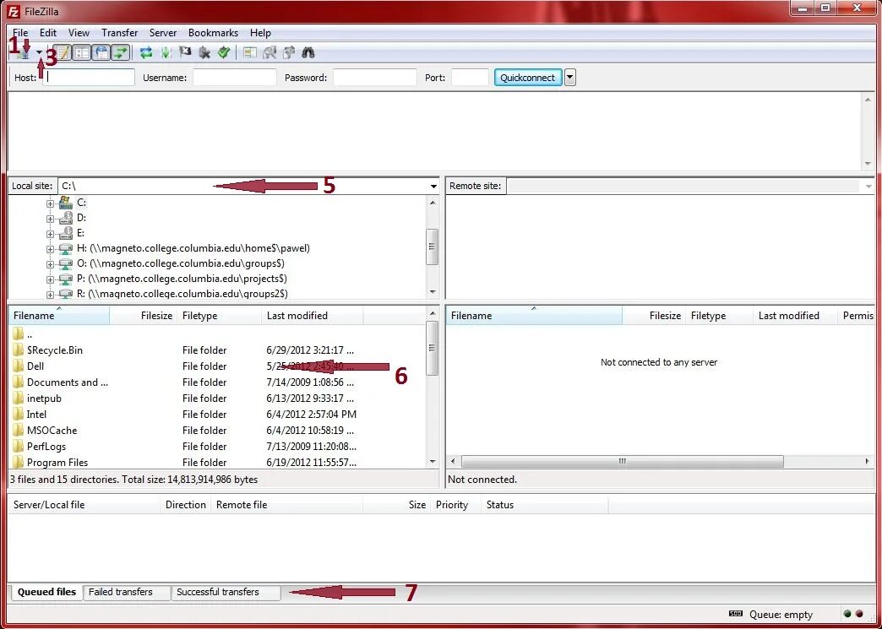Expand the O: groups$ network drive

click(x=50, y=263)
